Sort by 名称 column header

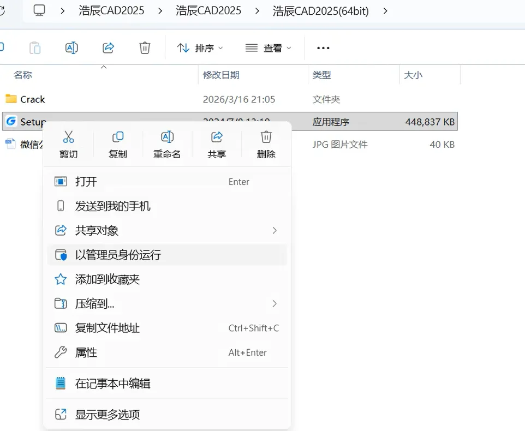click(x=23, y=75)
